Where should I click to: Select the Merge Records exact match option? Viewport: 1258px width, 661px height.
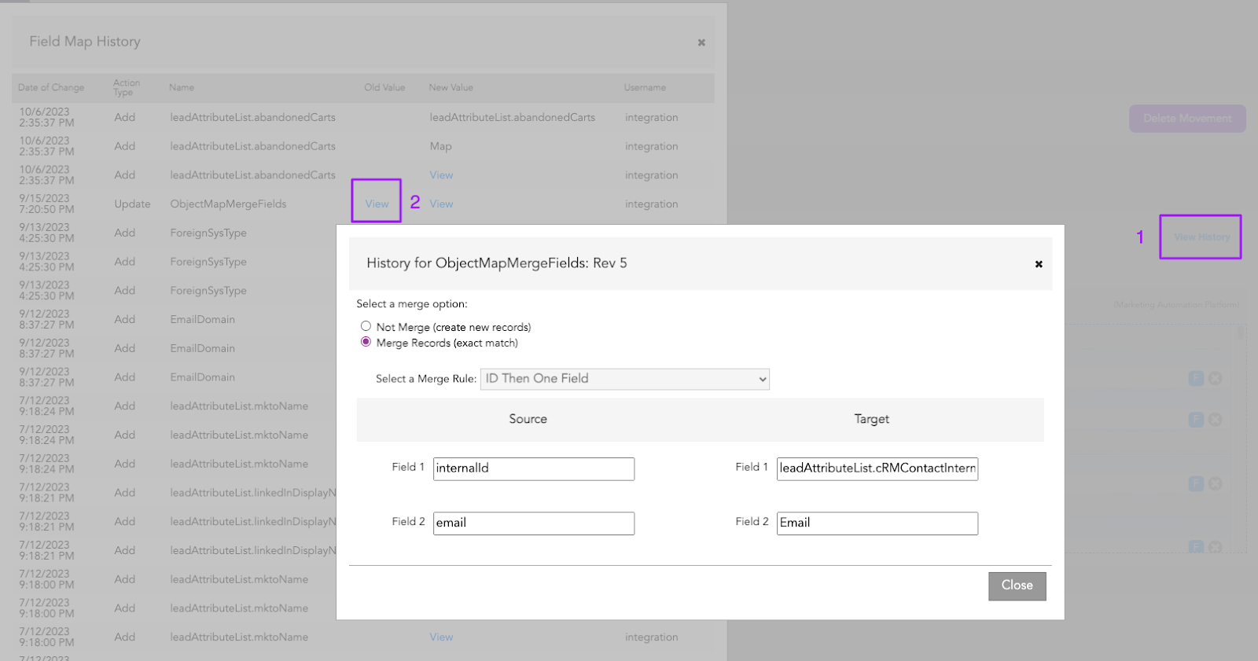(x=366, y=342)
